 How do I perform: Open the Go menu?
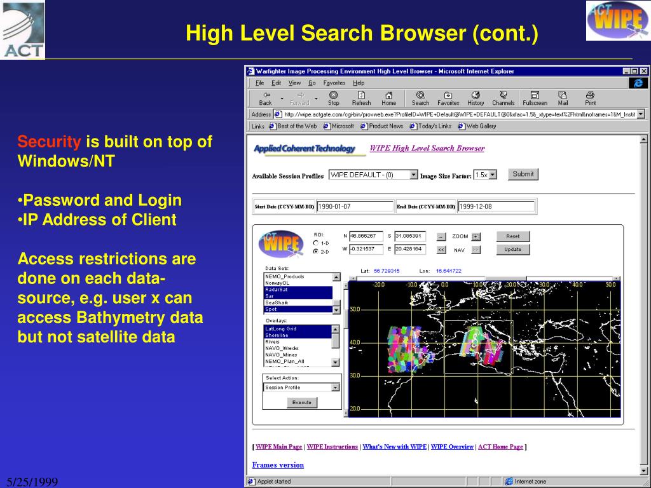tap(312, 83)
